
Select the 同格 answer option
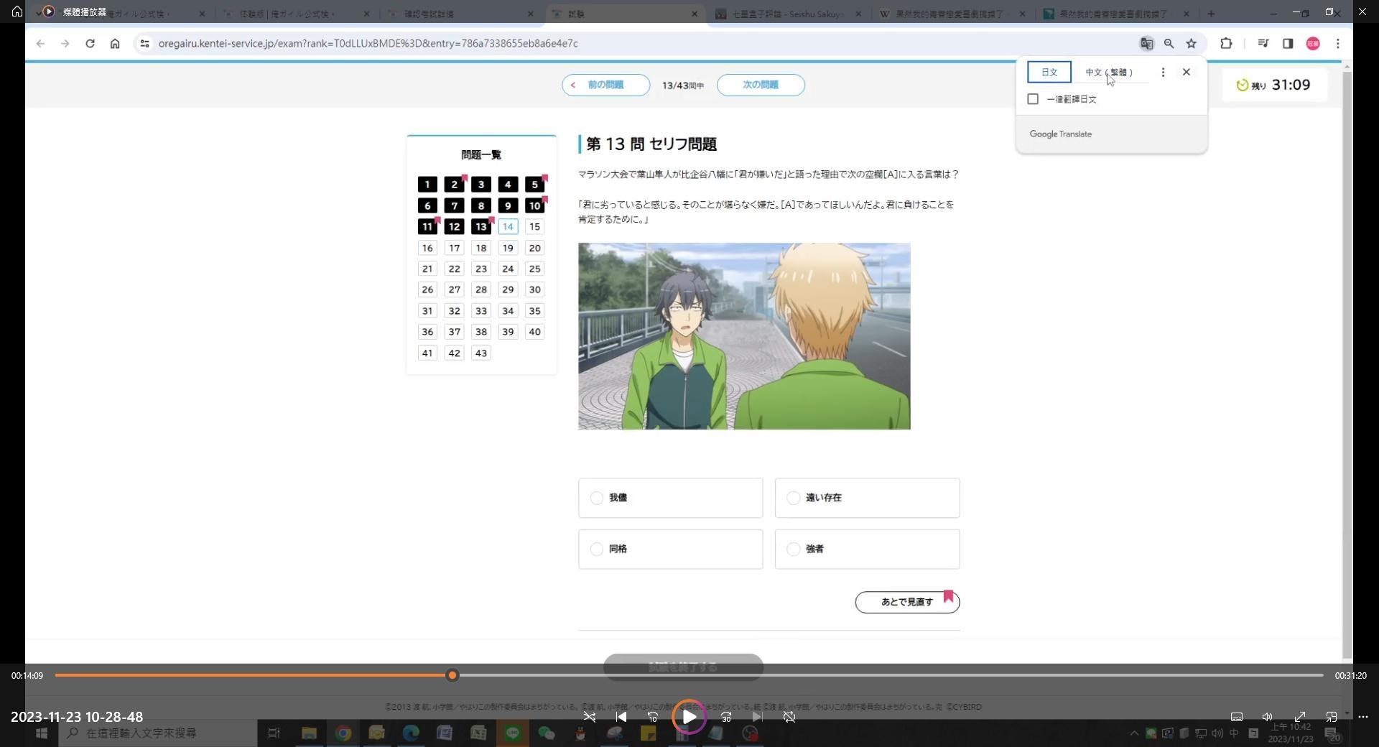coord(670,549)
